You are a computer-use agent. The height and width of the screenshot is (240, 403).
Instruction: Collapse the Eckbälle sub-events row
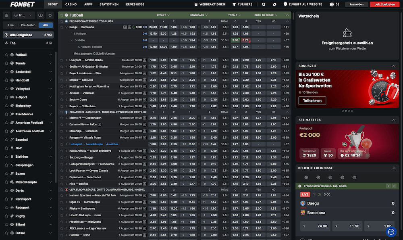[x=72, y=40]
